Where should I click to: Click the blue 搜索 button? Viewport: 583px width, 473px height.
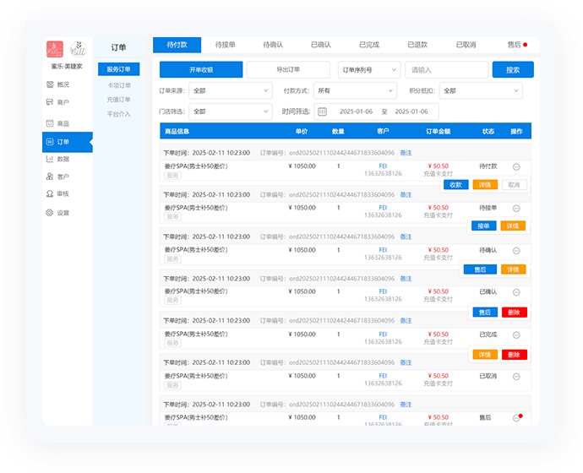point(513,70)
